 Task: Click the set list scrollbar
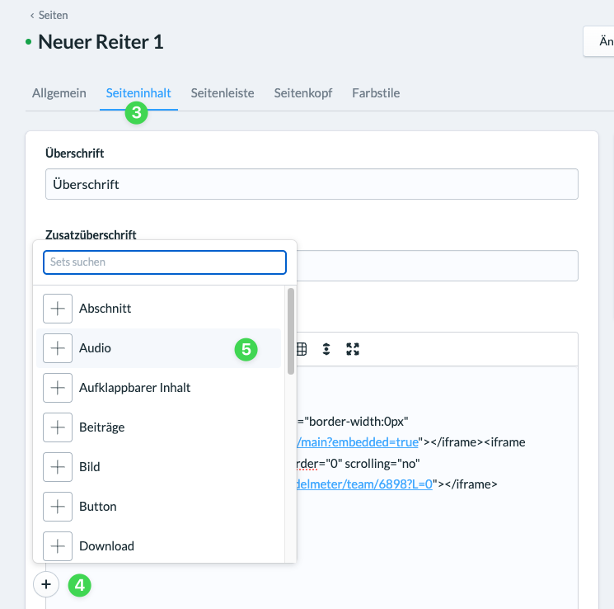tap(291, 332)
